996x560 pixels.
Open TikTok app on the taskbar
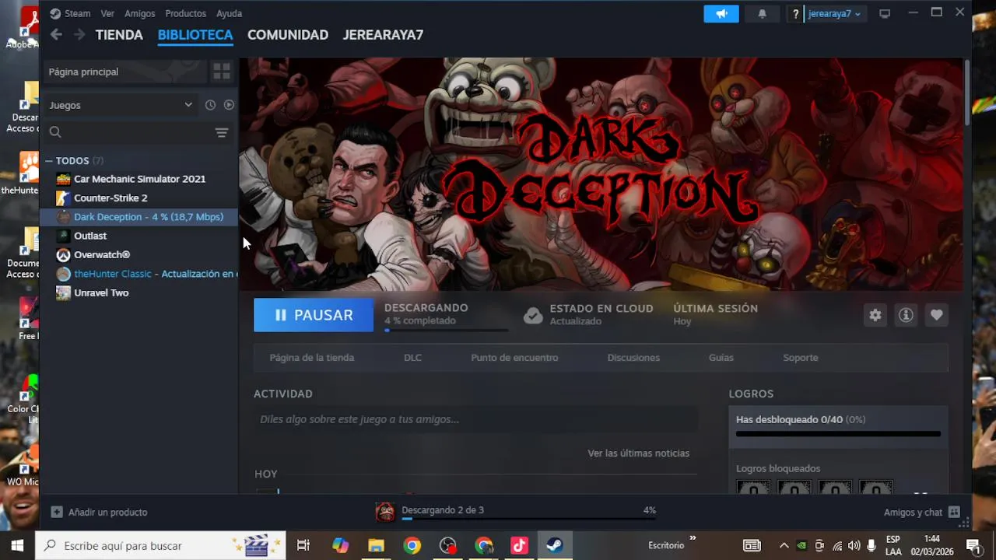pos(519,546)
